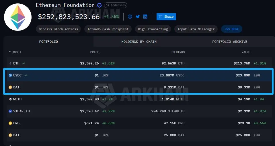Sort by the HOLDINGS column header
The height and width of the screenshot is (146, 275).
[x=178, y=52]
